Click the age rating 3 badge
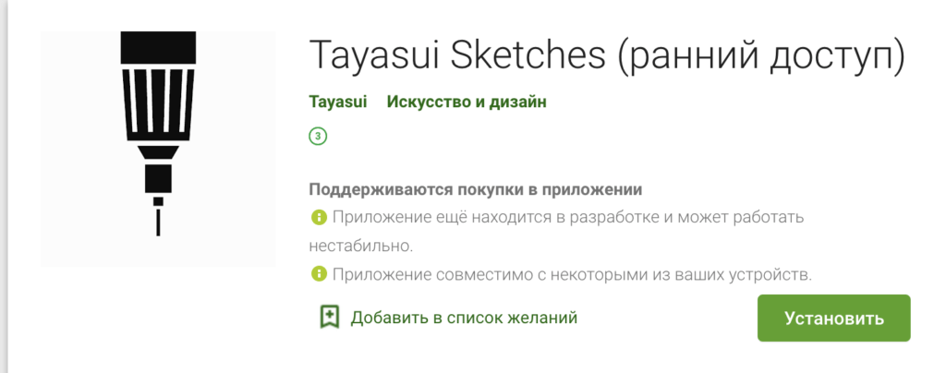This screenshot has height=373, width=946. click(x=319, y=137)
